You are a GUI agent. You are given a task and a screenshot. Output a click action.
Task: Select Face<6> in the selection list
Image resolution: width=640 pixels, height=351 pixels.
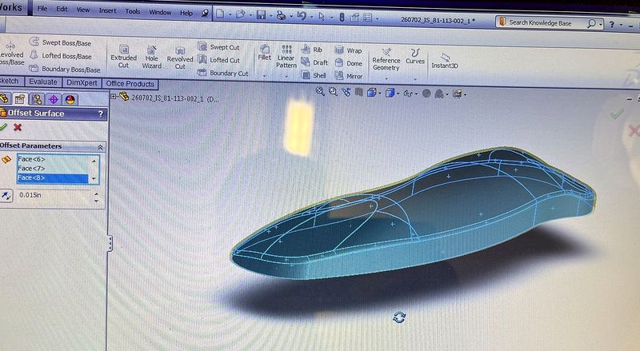click(52, 159)
